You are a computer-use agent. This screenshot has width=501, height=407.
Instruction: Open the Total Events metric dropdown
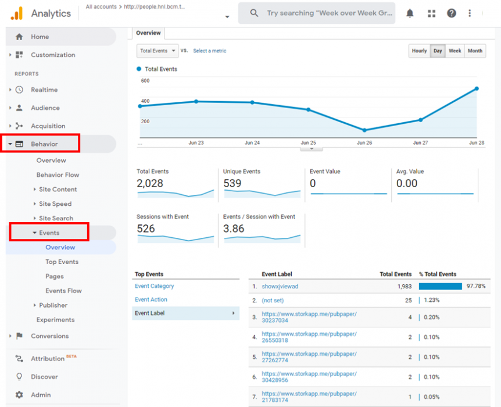tap(157, 51)
